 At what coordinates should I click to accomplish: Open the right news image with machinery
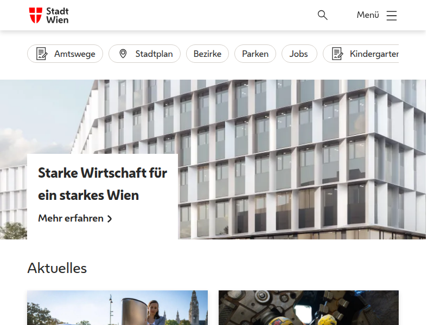(308, 308)
